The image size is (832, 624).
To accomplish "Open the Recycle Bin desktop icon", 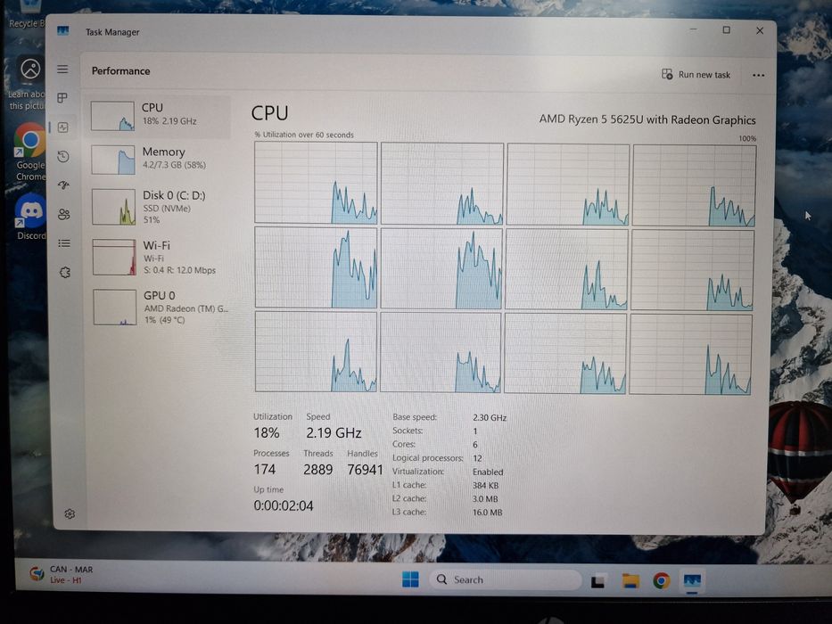I will 27,15.
